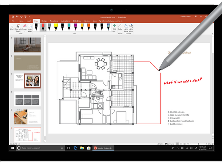Open slide 2 Contents thumbnail
Viewport: 222px width, 166px height.
(x=27, y=63)
